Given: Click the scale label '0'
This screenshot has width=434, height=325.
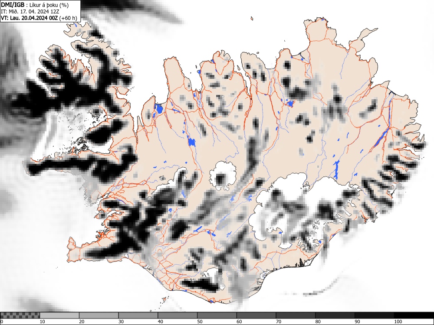Looking at the screenshot, I should point(2,322).
